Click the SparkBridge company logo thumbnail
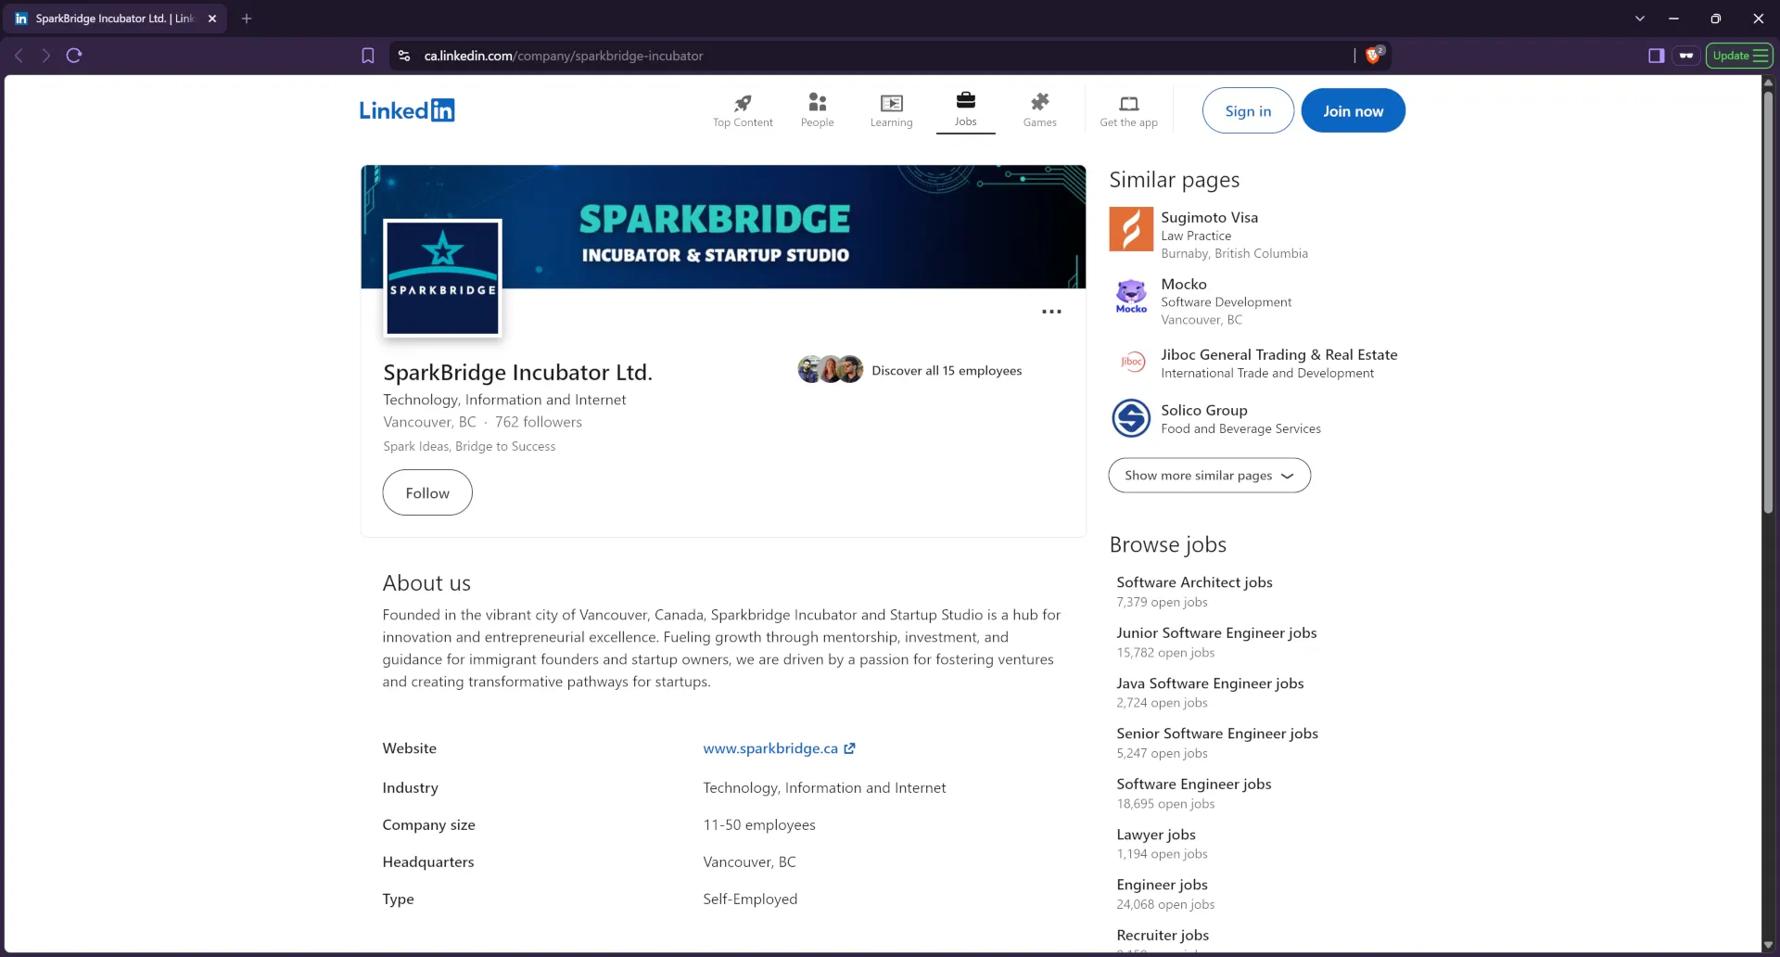Screen dimensions: 1780x957 (x=442, y=277)
